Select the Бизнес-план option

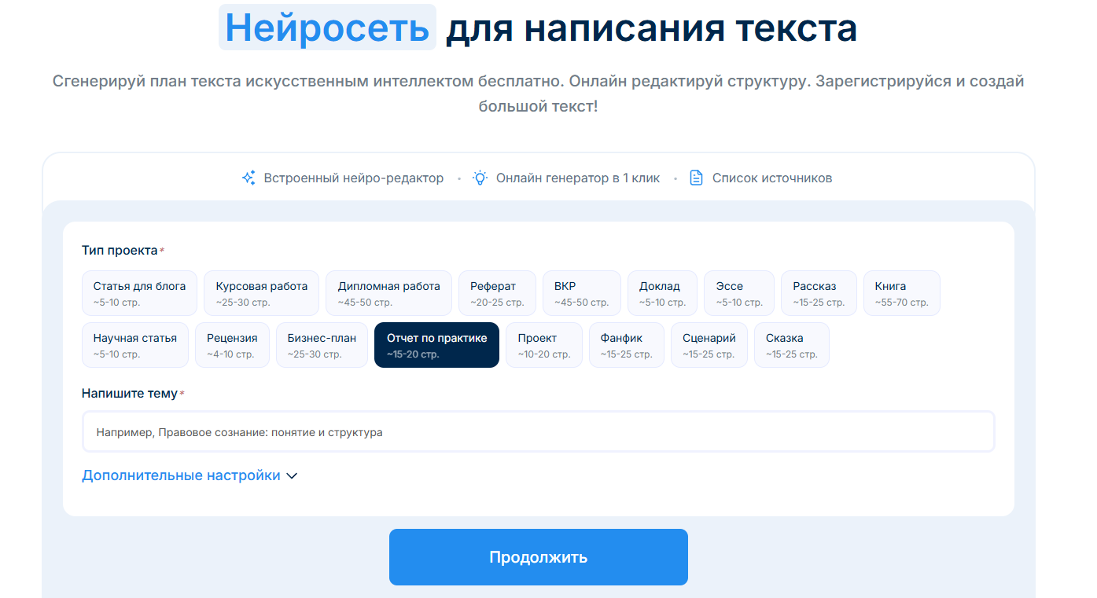coord(322,344)
